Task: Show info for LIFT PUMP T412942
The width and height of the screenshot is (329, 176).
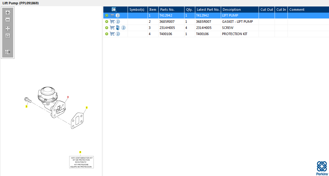Action: pyautogui.click(x=118, y=15)
